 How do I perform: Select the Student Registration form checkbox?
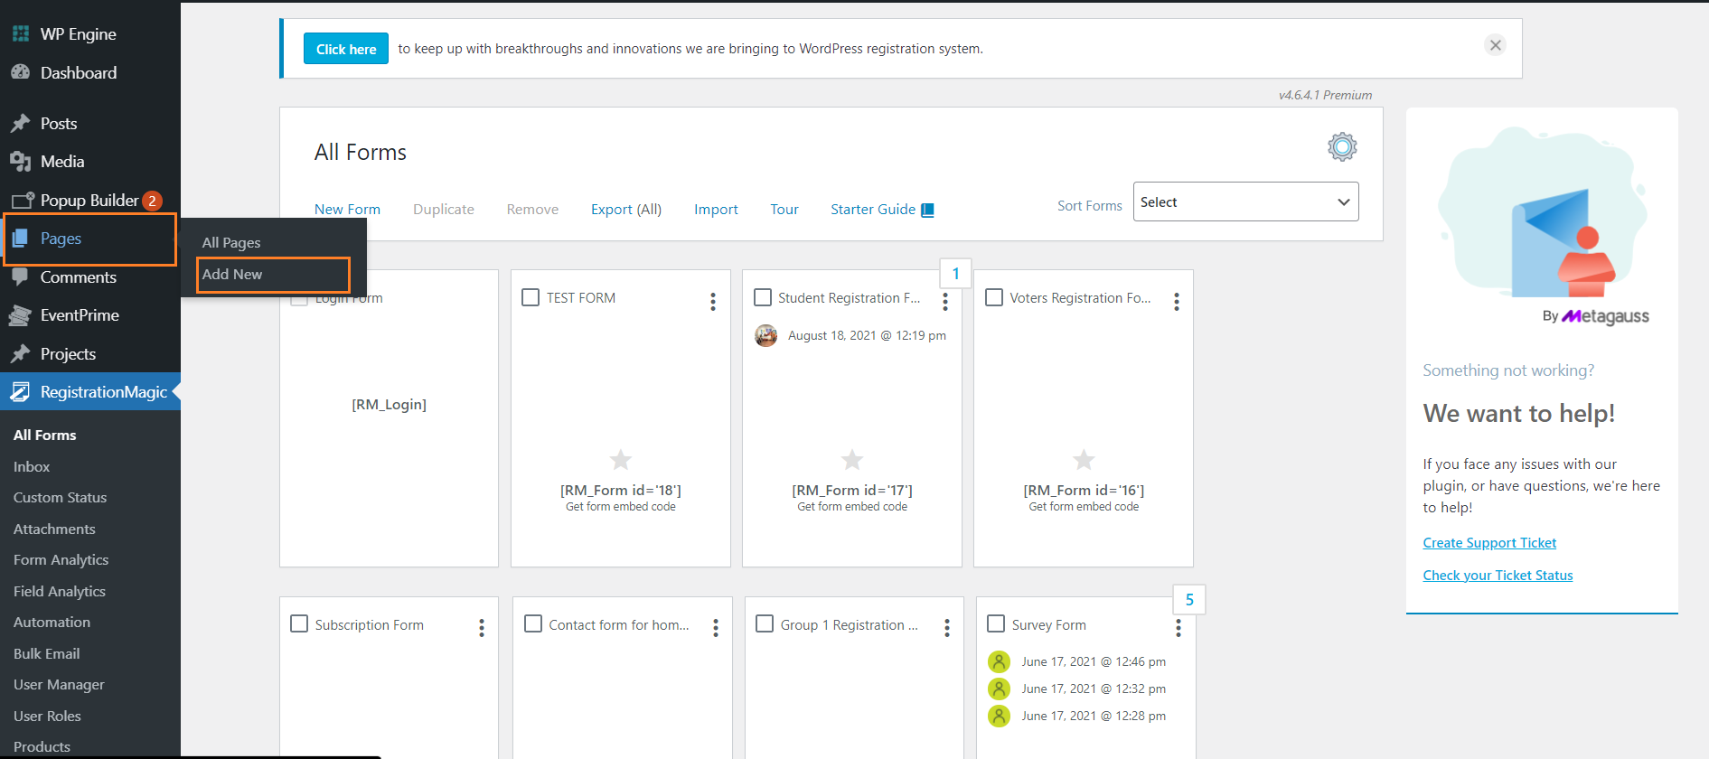[x=763, y=297]
